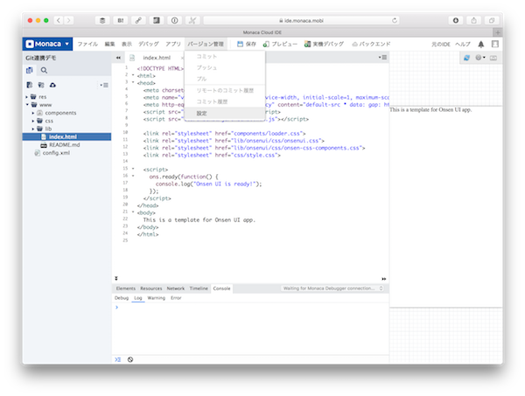Choose コミット from the dropdown menu

(x=225, y=57)
